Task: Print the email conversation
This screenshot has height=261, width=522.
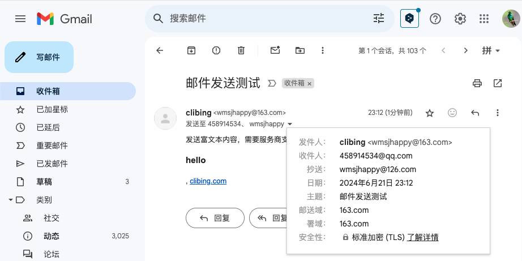Action: (x=477, y=83)
